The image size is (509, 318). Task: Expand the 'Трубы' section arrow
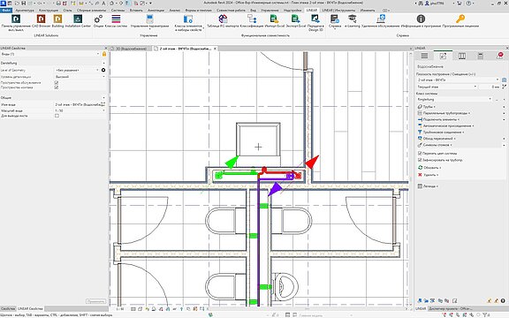[x=504, y=107]
